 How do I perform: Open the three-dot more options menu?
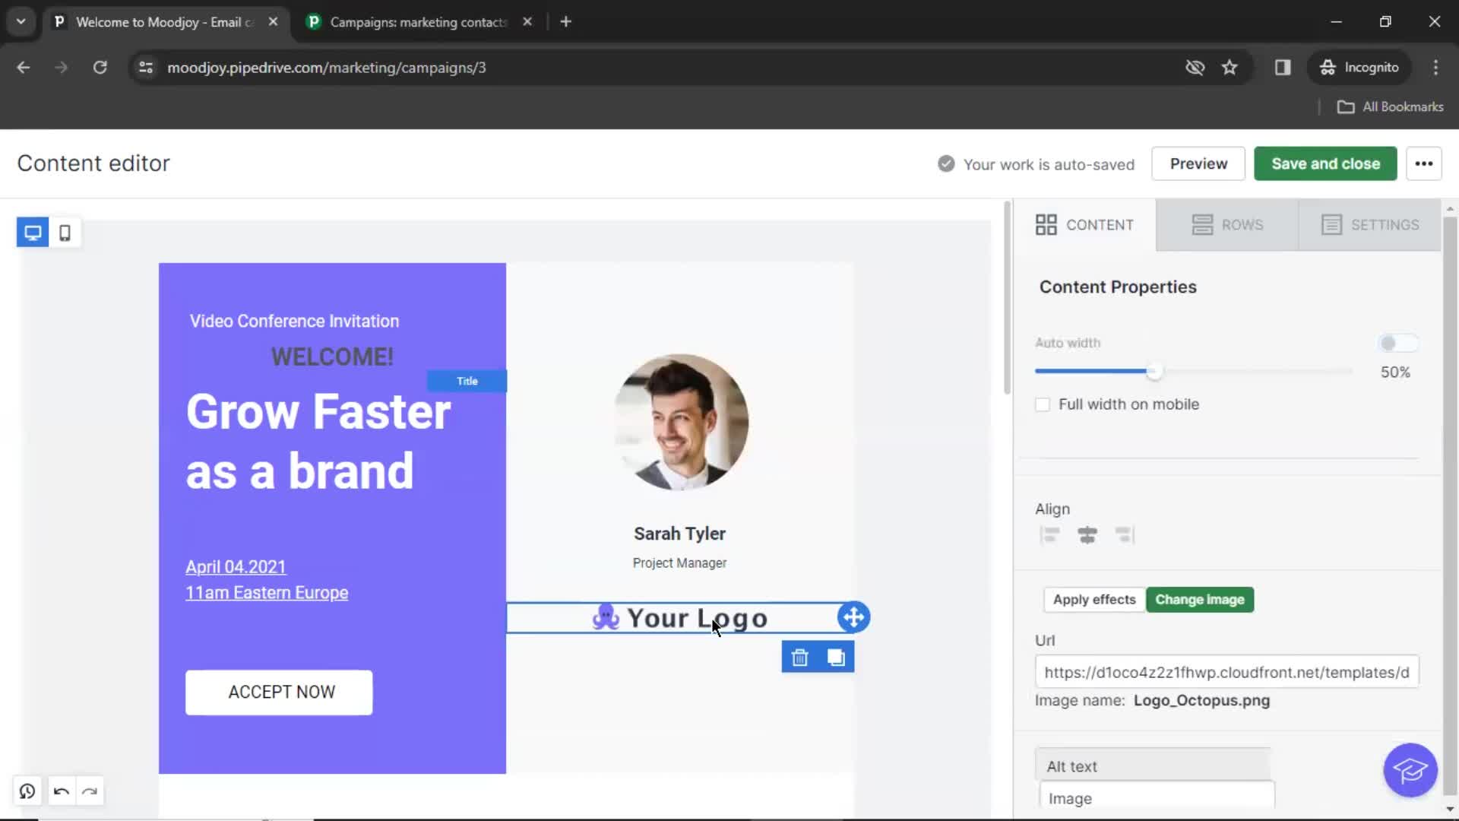(x=1424, y=163)
